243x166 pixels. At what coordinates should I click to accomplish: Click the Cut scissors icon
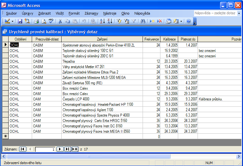(60, 21)
